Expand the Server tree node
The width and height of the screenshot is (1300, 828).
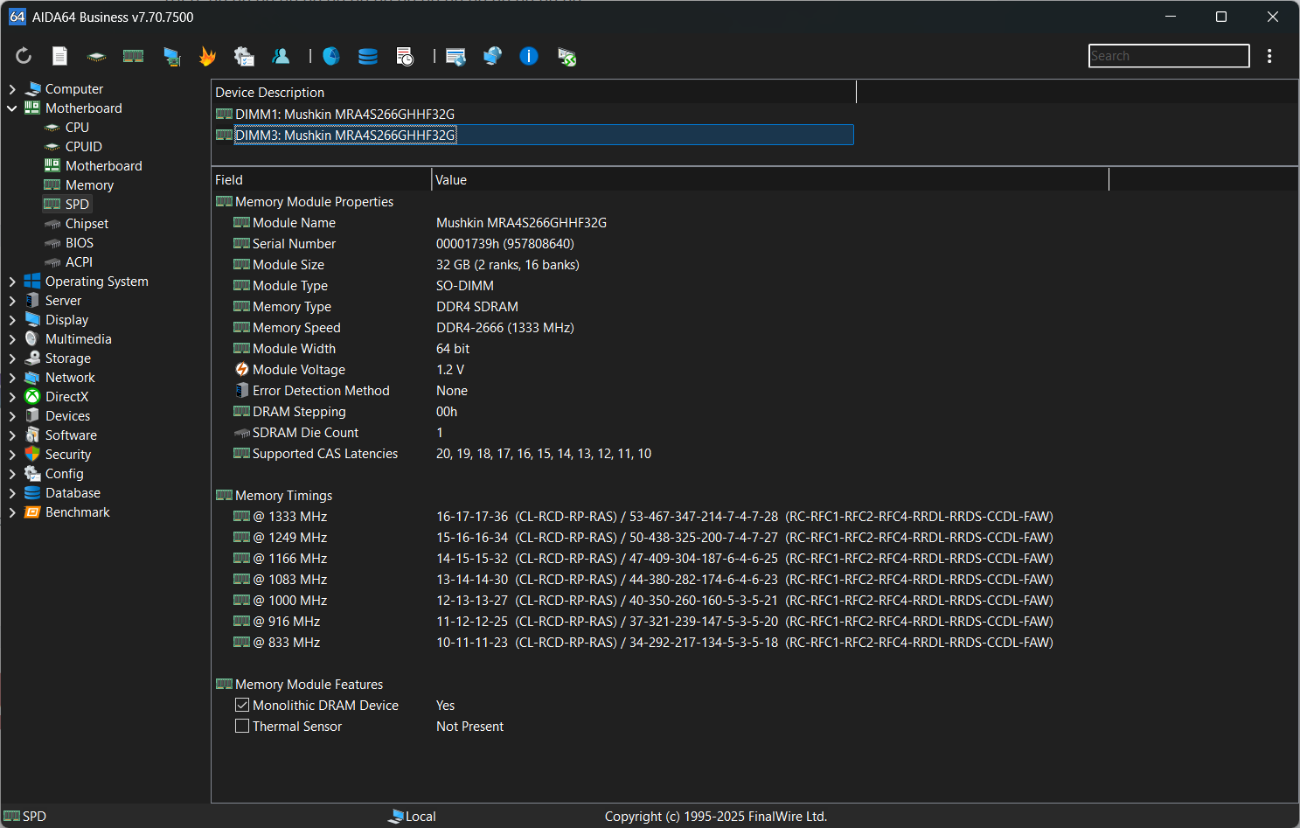12,301
